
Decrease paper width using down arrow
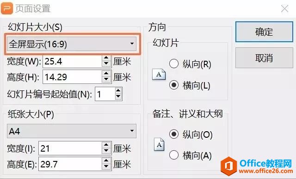coord(106,151)
